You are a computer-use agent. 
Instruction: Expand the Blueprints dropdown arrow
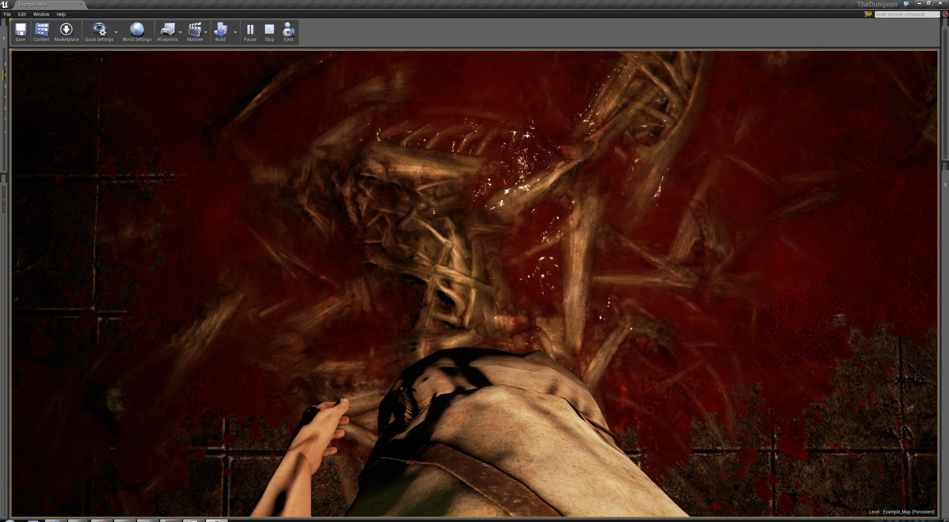click(x=181, y=32)
